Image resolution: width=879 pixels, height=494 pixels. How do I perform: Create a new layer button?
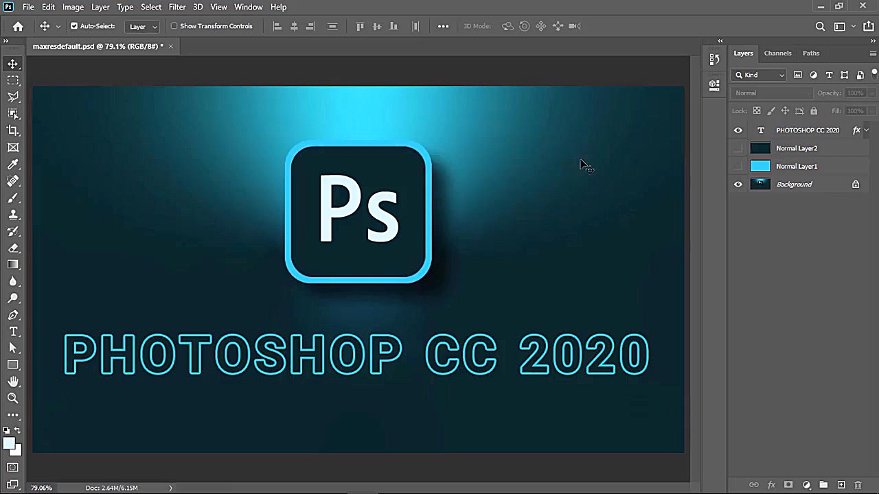841,485
